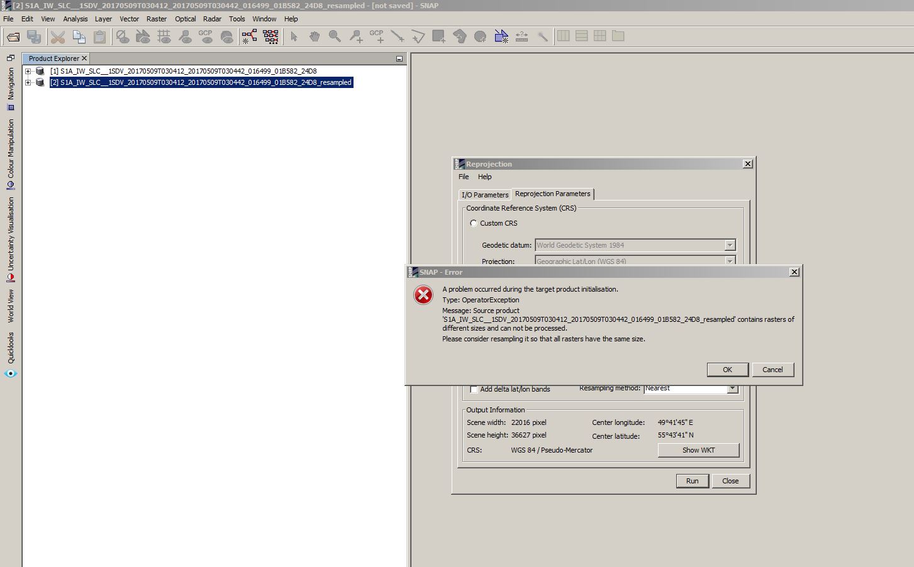Open the Geodetic datum dropdown
The height and width of the screenshot is (567, 914).
coord(730,245)
